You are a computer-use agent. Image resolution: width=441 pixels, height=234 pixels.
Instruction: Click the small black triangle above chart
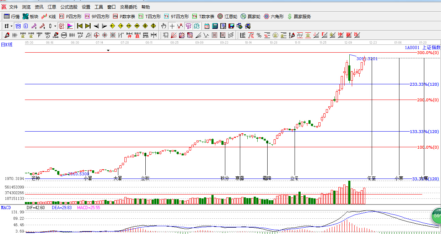click(x=108, y=50)
